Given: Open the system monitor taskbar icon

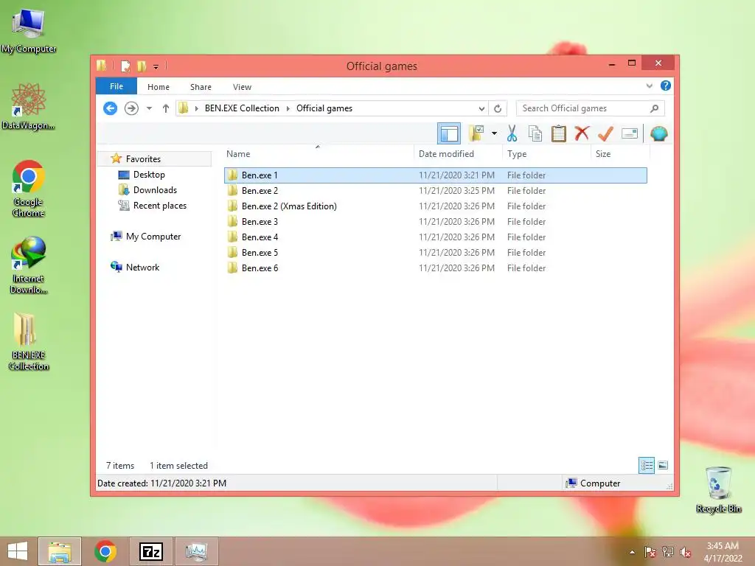Looking at the screenshot, I should point(196,551).
